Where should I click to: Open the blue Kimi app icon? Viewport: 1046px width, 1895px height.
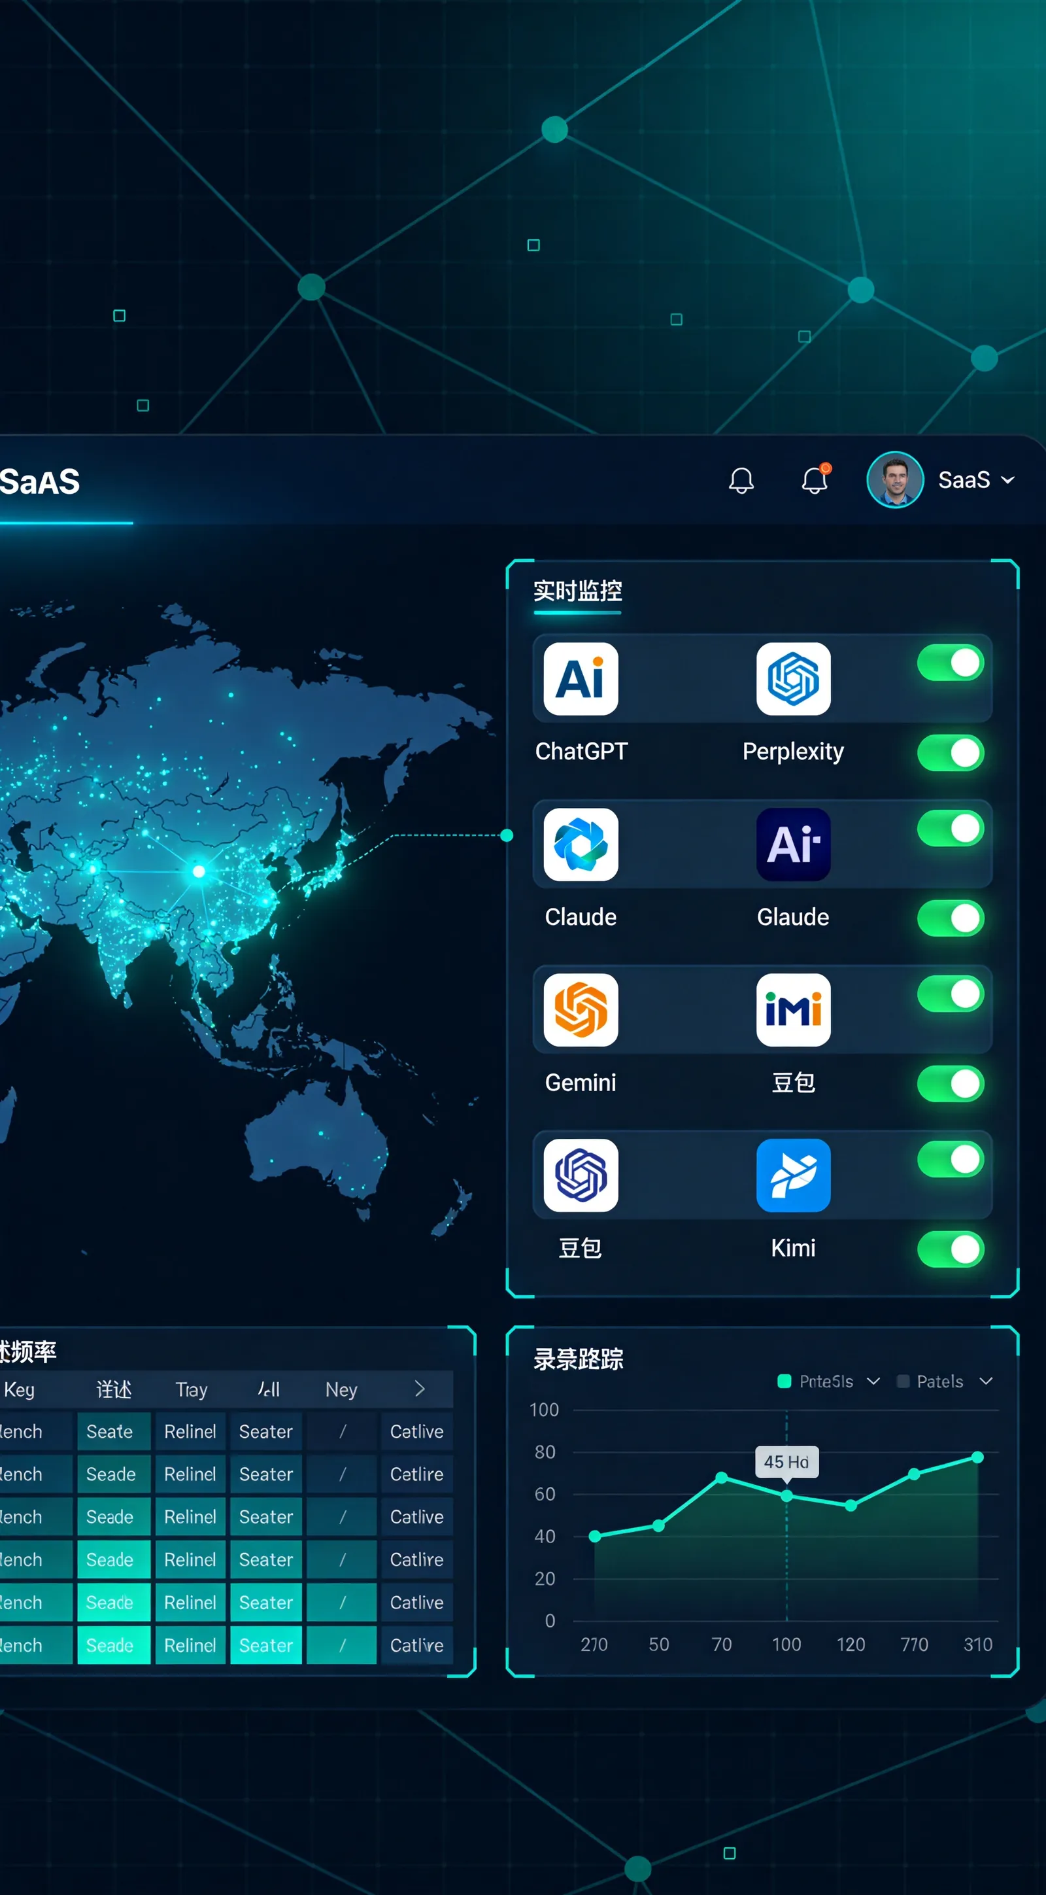point(793,1175)
